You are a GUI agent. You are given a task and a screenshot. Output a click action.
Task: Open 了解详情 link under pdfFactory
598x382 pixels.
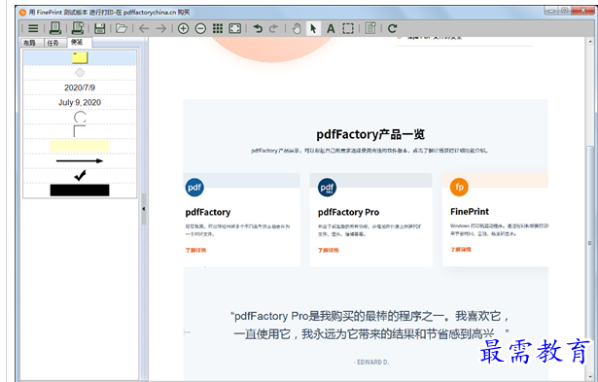pyautogui.click(x=195, y=250)
